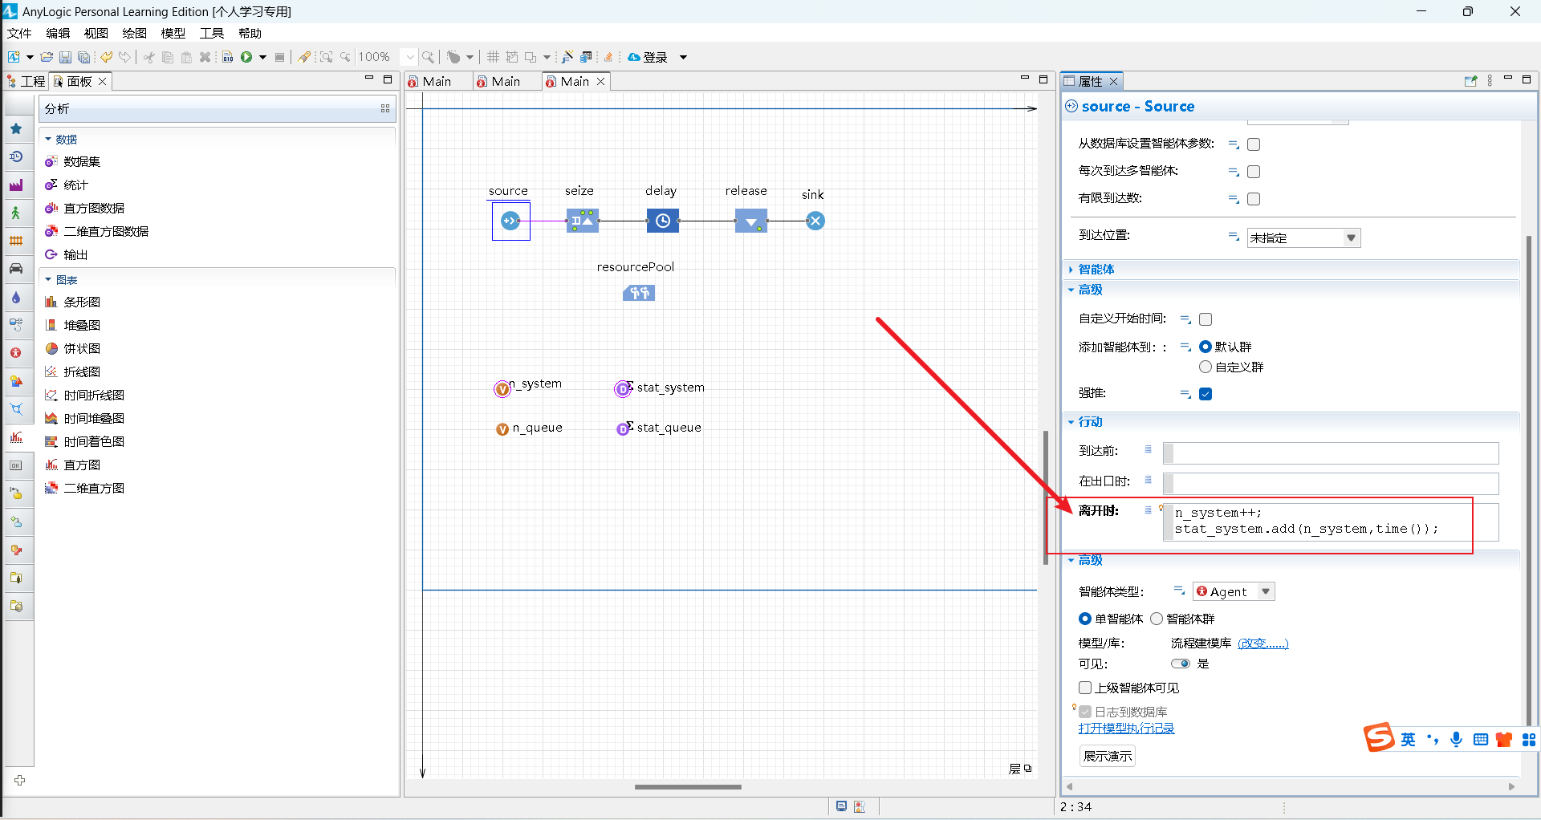
Task: Open the Presentation shapes palette
Action: (x=16, y=381)
